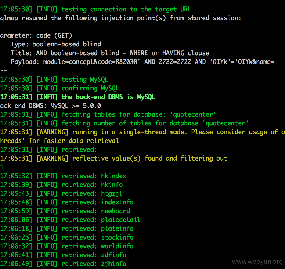Select 'reflective value(s) found' warning line
This screenshot has height=269, width=285.
point(114,159)
